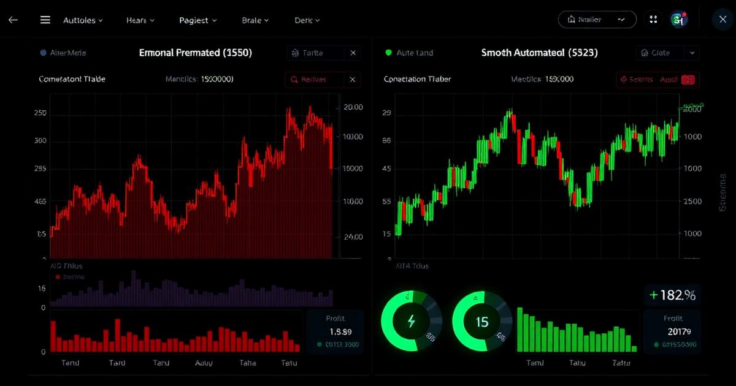Clear the Tarlte field with its X
Screen dimensions: 736x386
353,53
